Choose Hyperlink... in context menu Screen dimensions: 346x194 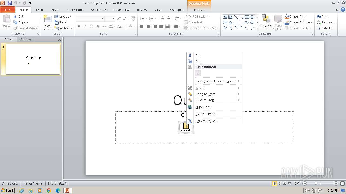click(214, 107)
